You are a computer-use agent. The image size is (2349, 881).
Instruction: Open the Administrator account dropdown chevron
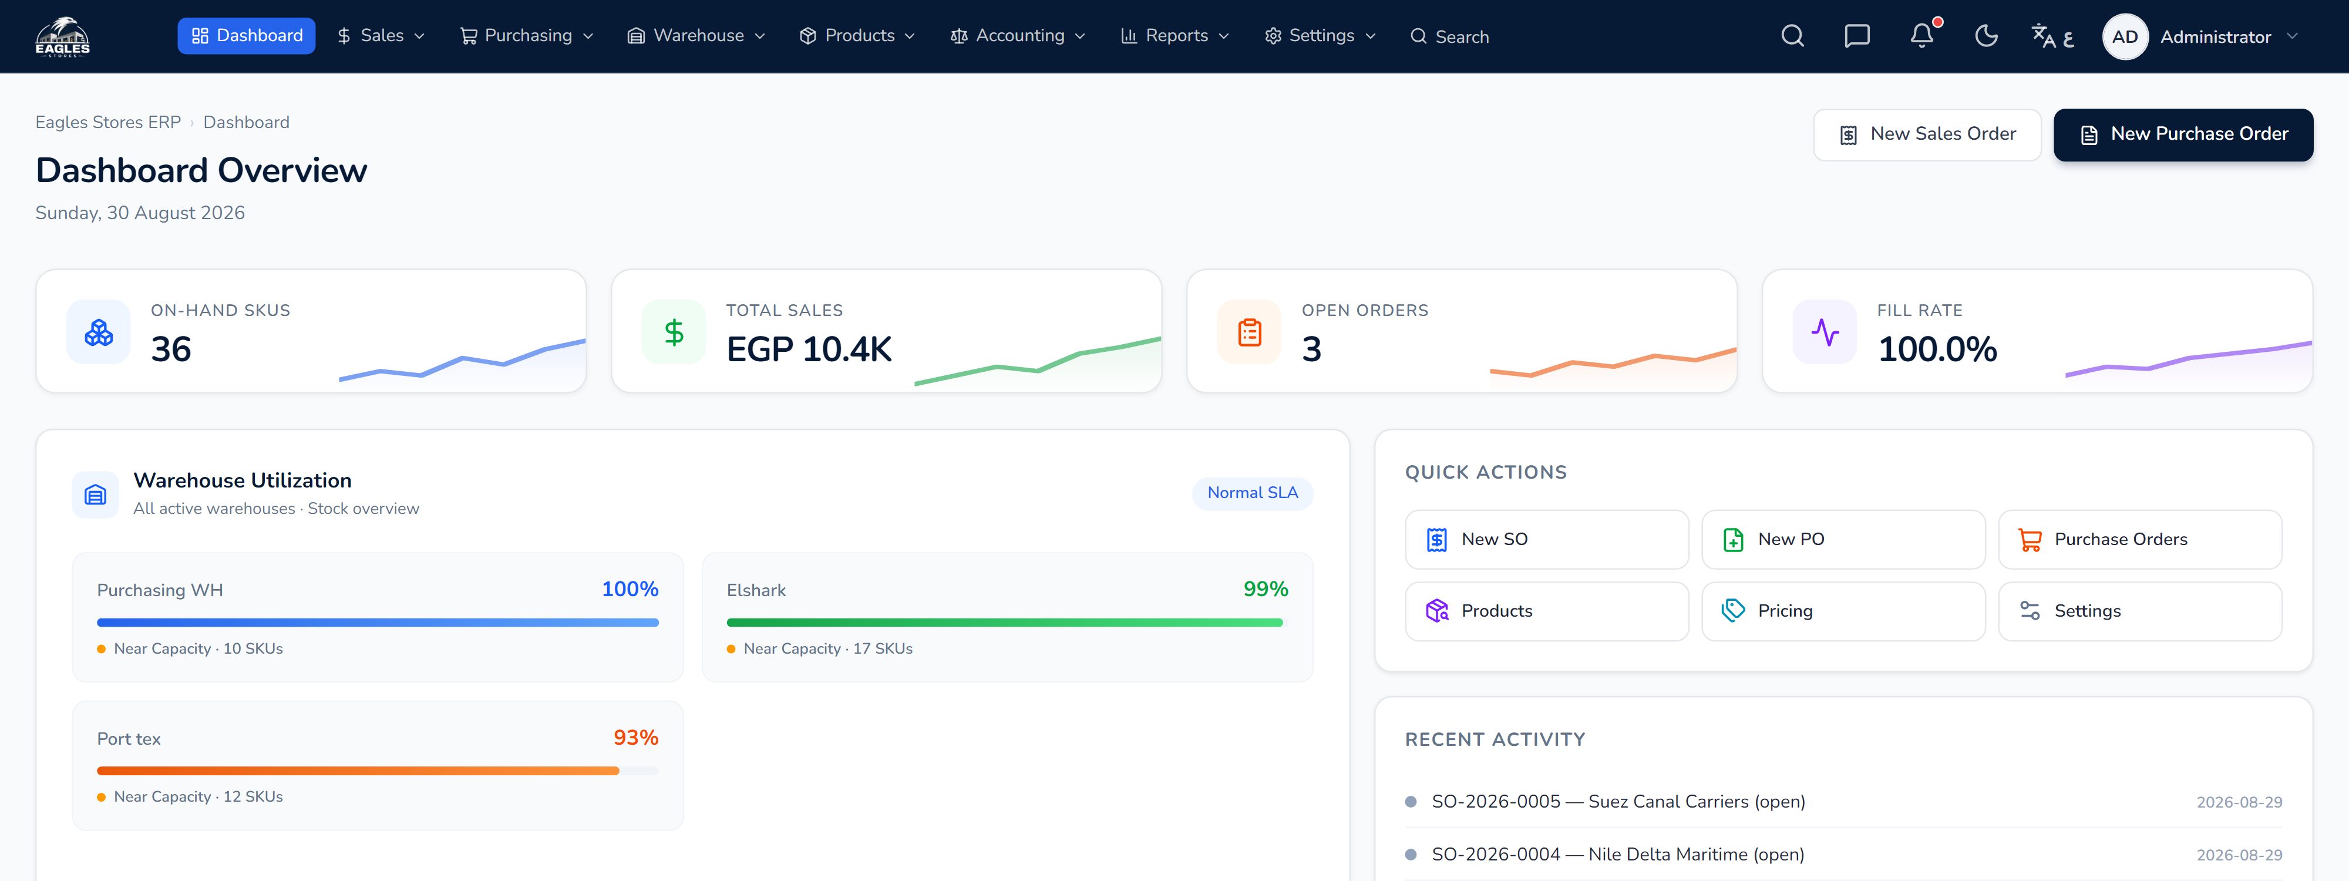2293,36
